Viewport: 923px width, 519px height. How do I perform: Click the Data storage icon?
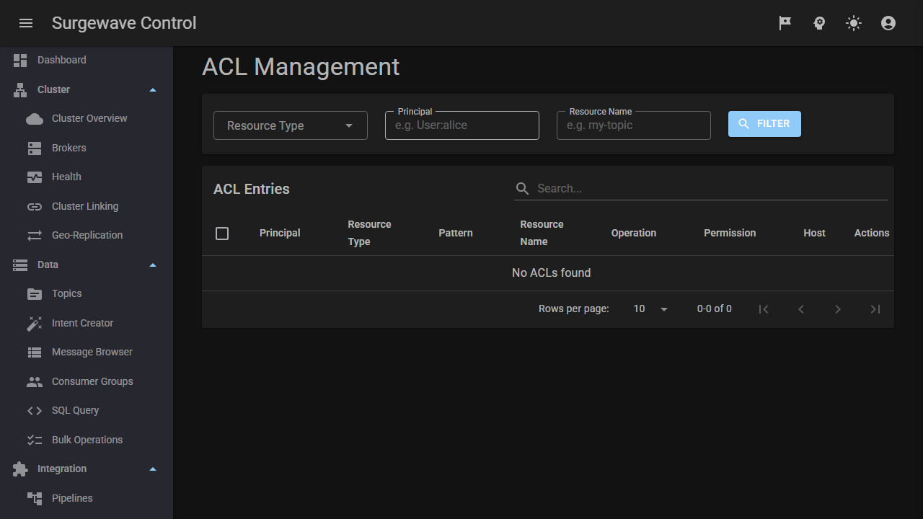tap(20, 265)
